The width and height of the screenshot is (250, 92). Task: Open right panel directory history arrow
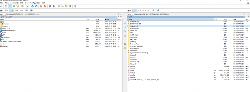pos(248,17)
